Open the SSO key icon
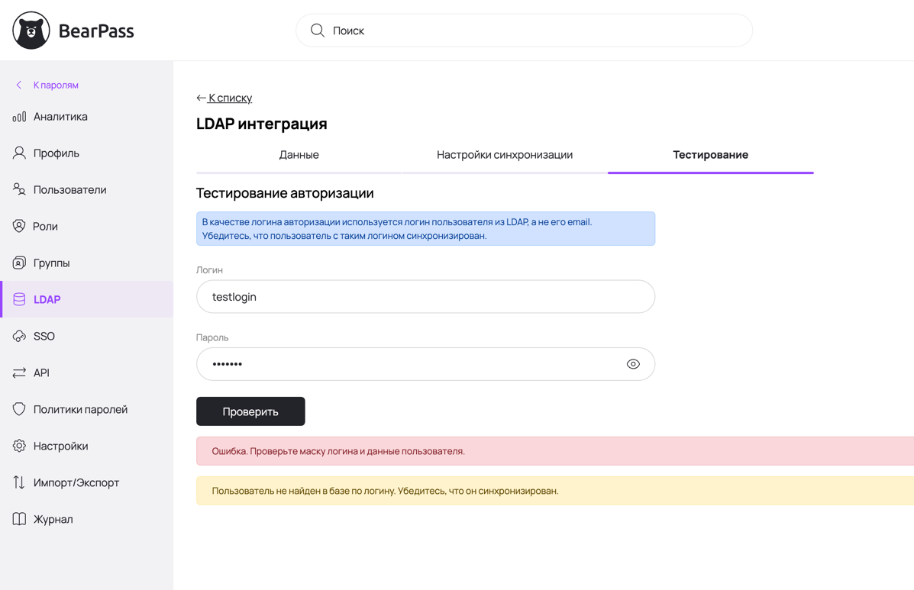This screenshot has height=590, width=914. pos(18,336)
